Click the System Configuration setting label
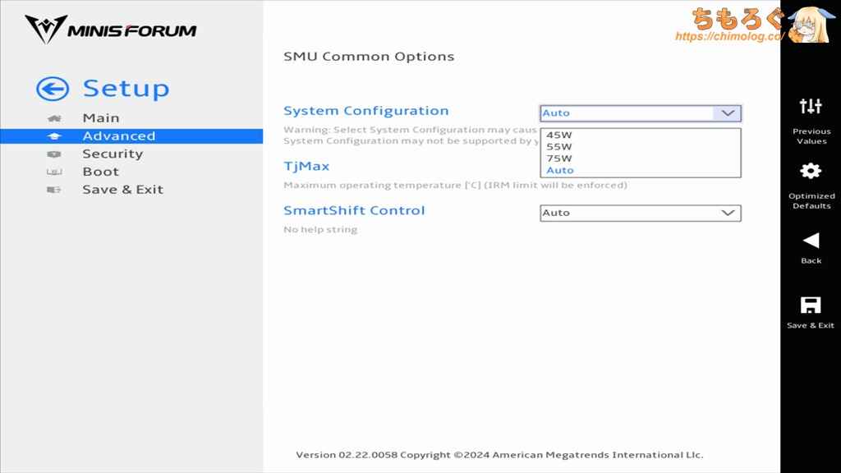Image resolution: width=841 pixels, height=473 pixels. coord(365,111)
